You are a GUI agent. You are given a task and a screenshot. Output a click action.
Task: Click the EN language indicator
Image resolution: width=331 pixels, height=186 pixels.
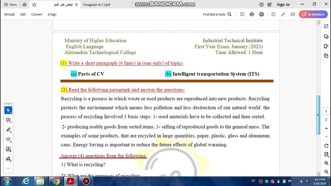tap(253, 181)
